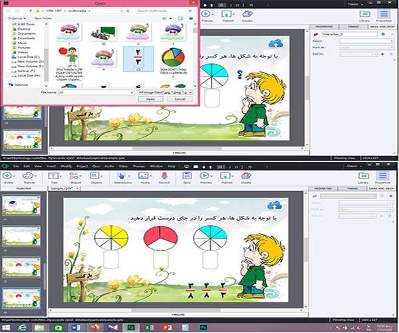The height and width of the screenshot is (333, 399).
Task: Open the Objects toolbar icon
Action: click(x=96, y=176)
